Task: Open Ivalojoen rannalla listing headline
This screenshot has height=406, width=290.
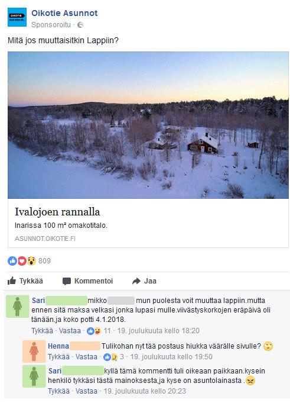Action: coord(57,212)
